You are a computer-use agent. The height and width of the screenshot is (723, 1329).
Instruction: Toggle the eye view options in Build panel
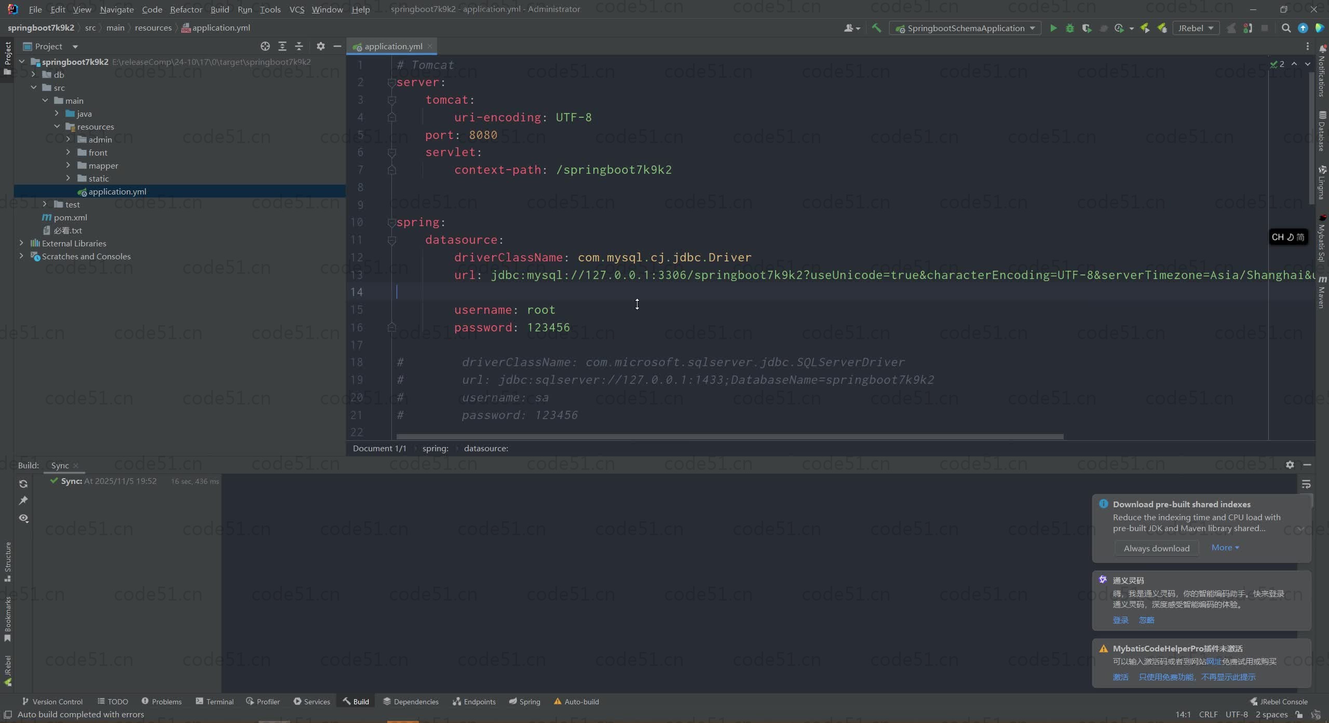click(x=23, y=518)
